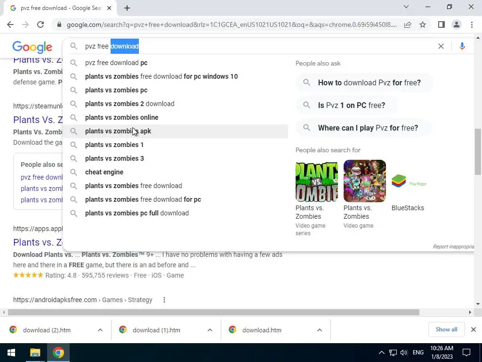Viewport: 482px width, 362px height.
Task: Open the tab search chevron
Action: [406, 7]
